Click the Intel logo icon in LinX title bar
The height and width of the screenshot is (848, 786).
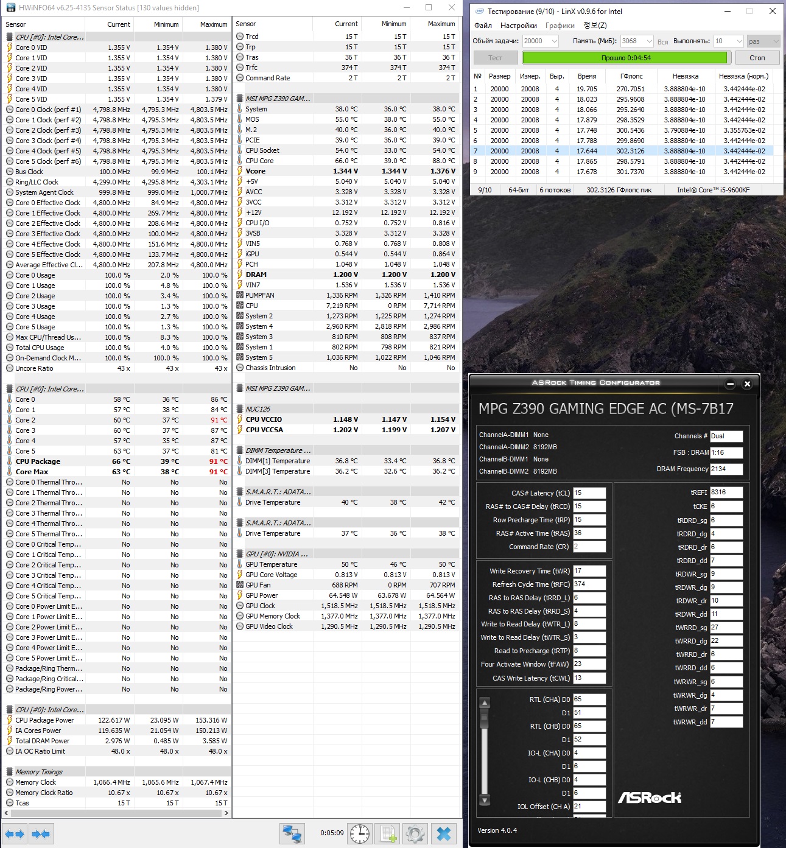pyautogui.click(x=480, y=11)
